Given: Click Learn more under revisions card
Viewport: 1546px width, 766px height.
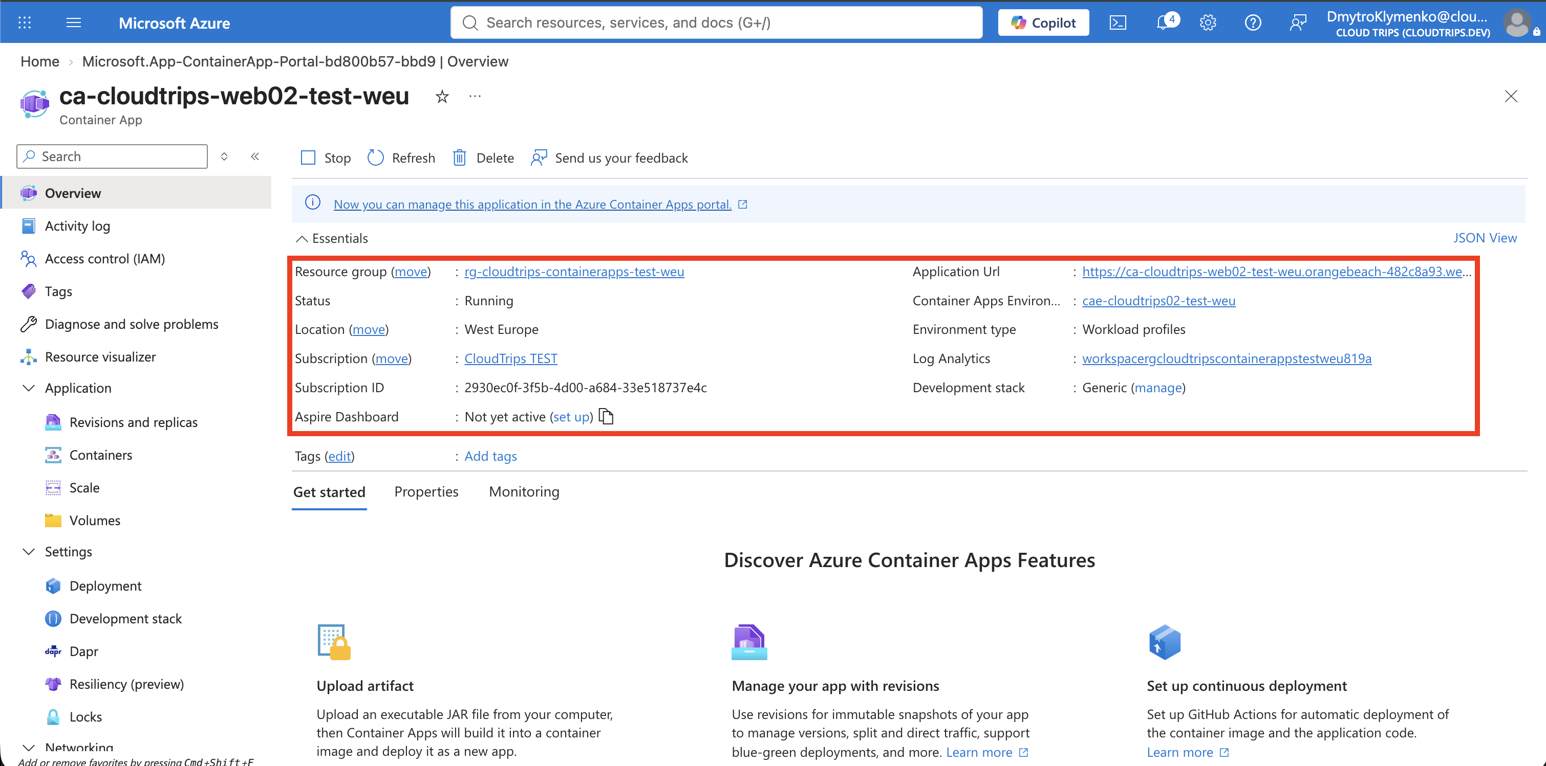Looking at the screenshot, I should tap(986, 752).
